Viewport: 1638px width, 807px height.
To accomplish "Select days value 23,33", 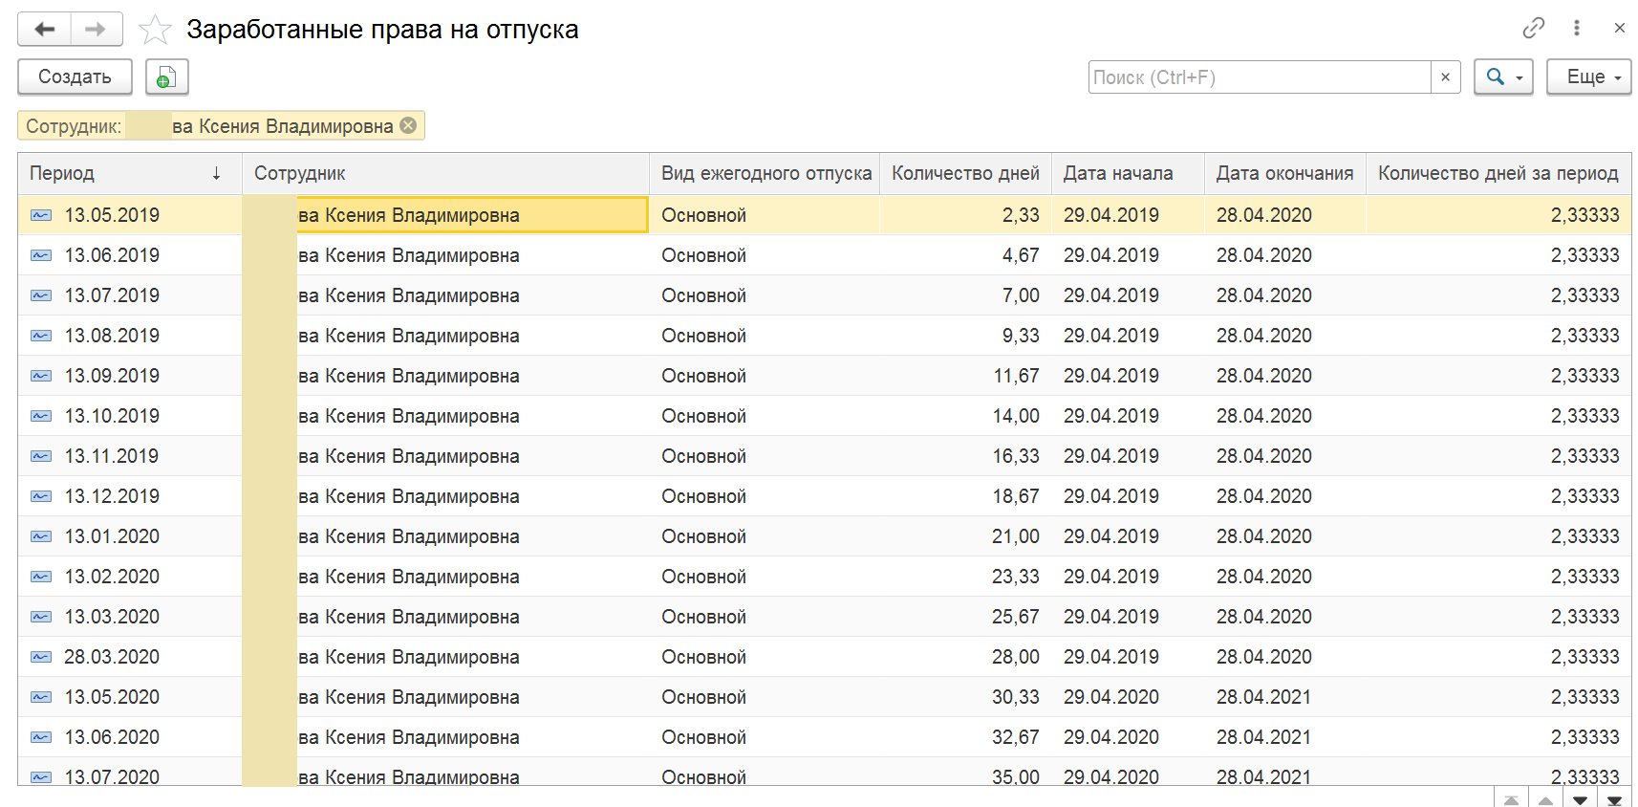I will 1016,577.
